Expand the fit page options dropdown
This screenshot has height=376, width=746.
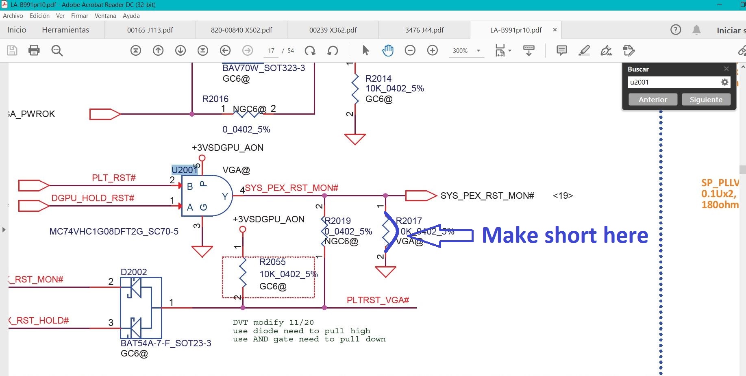pos(510,51)
